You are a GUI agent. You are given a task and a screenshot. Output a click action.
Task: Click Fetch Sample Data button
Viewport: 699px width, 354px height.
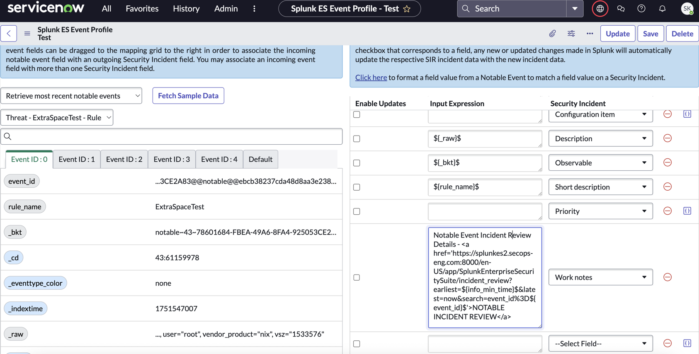click(188, 96)
